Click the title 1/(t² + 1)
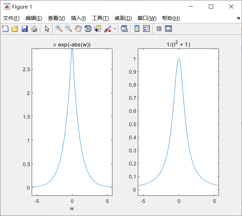This screenshot has height=216, width=242. coord(179,44)
